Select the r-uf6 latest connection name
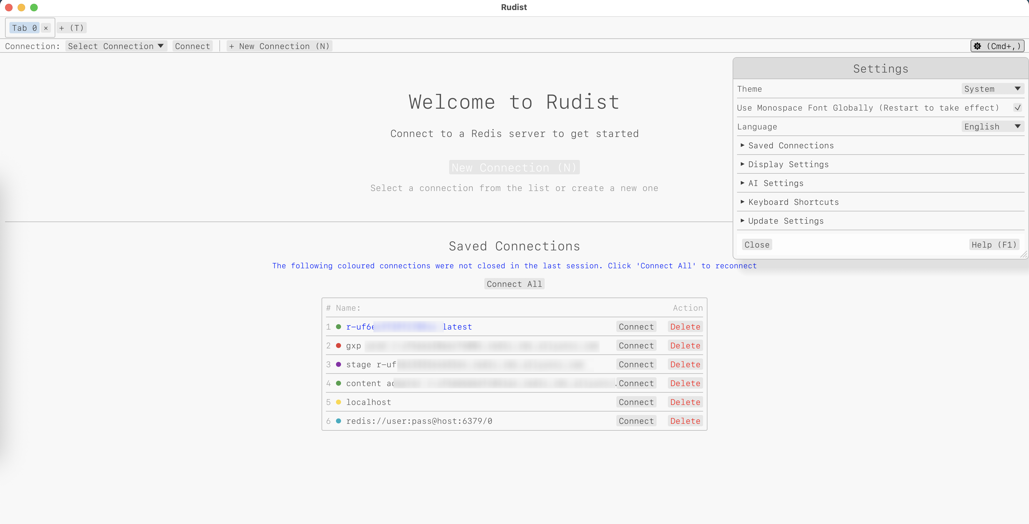 click(x=409, y=326)
